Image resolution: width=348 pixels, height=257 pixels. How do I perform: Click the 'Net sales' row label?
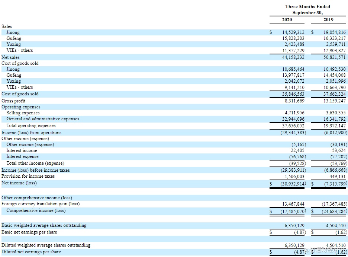coord(10,57)
